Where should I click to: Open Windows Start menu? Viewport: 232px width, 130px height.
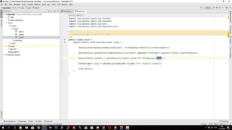tap(3, 127)
